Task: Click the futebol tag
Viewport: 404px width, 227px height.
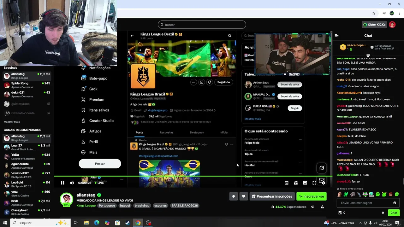Action: (x=125, y=206)
